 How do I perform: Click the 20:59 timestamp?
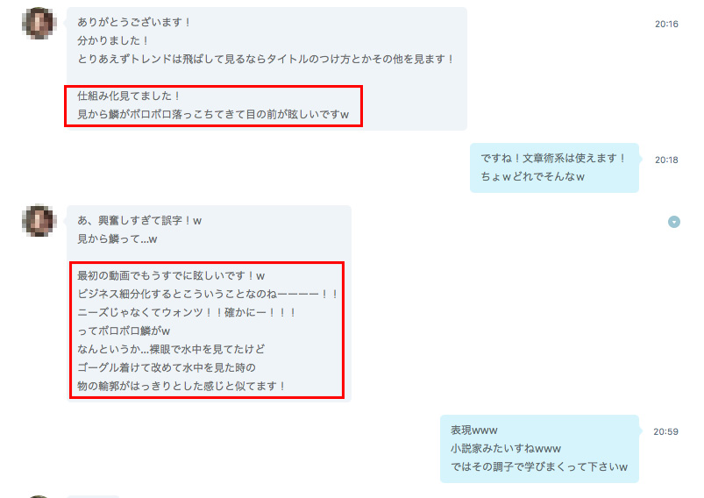[x=665, y=431]
